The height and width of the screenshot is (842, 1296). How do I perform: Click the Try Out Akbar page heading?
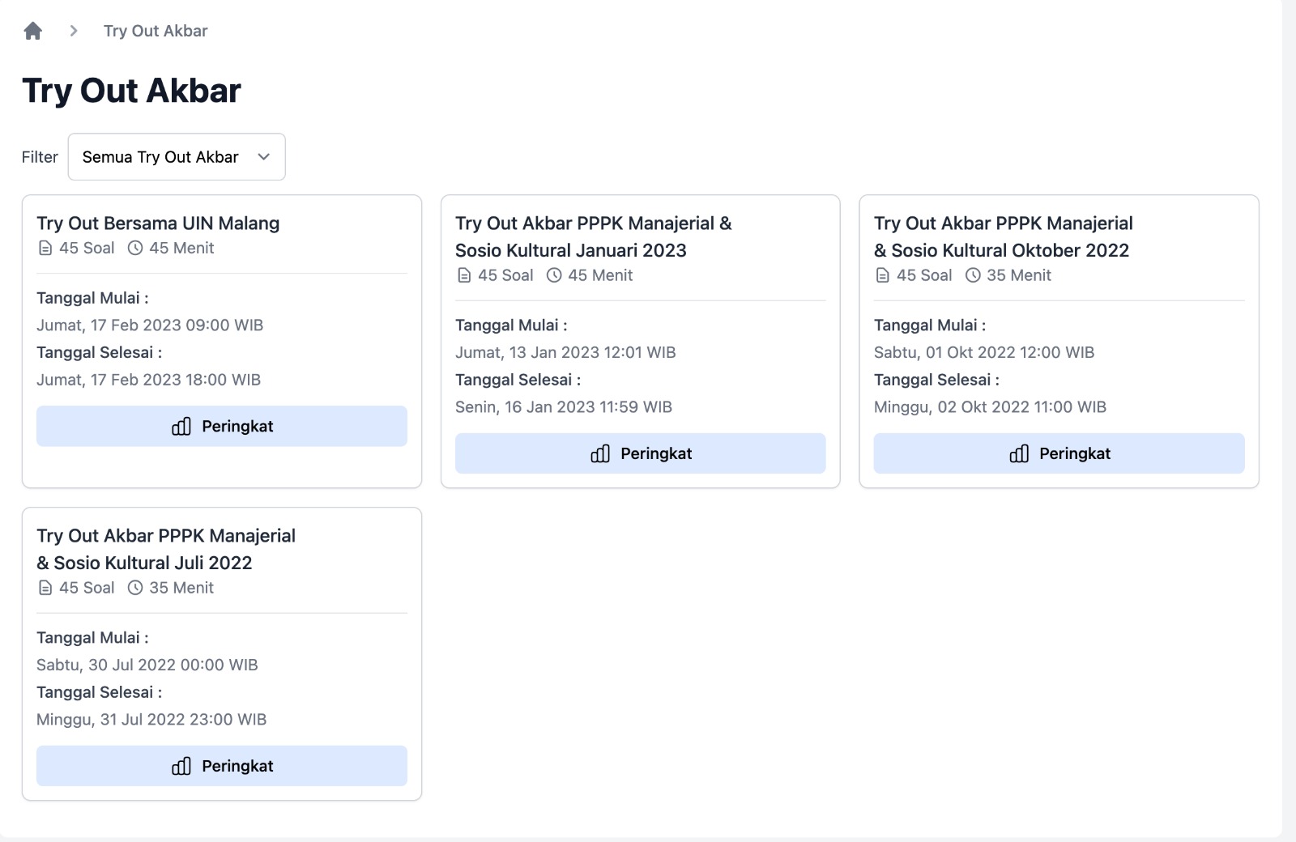pyautogui.click(x=131, y=91)
